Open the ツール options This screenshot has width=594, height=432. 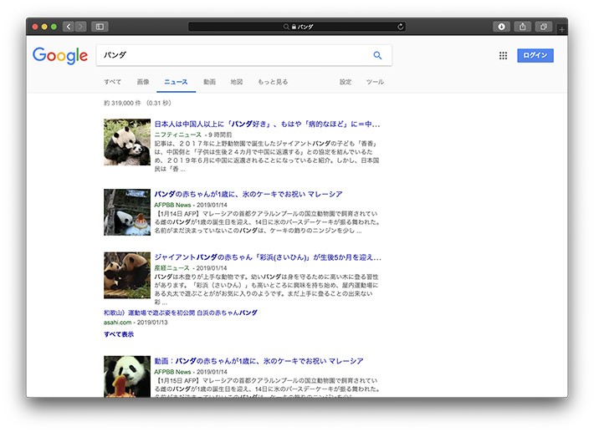click(375, 82)
